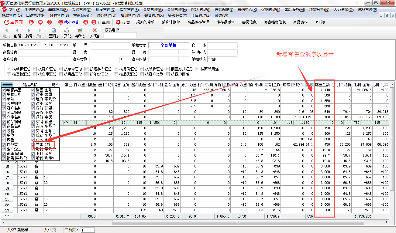Open 决策分析(N) menu
This screenshot has height=233, width=396.
(319, 9)
